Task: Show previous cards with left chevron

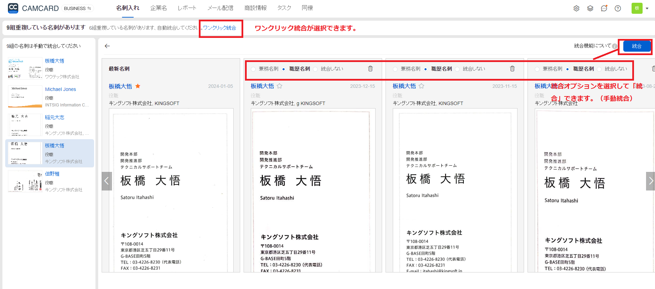Action: tap(107, 181)
